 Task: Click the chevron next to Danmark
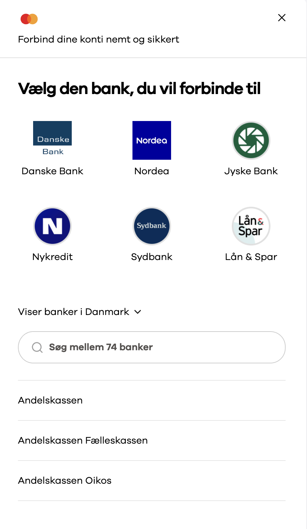click(x=138, y=312)
